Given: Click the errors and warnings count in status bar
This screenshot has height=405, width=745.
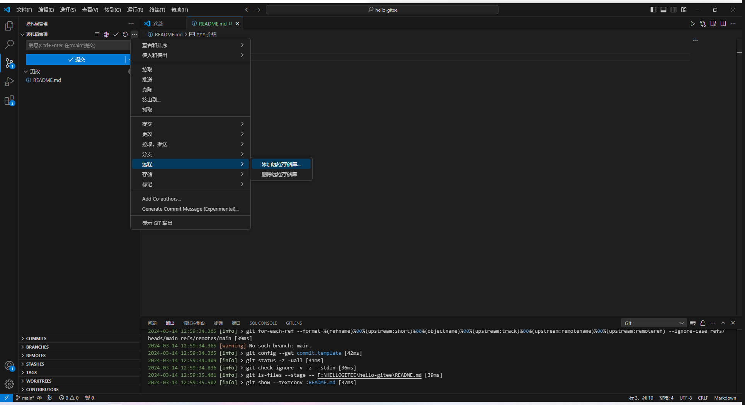Looking at the screenshot, I should pos(69,398).
